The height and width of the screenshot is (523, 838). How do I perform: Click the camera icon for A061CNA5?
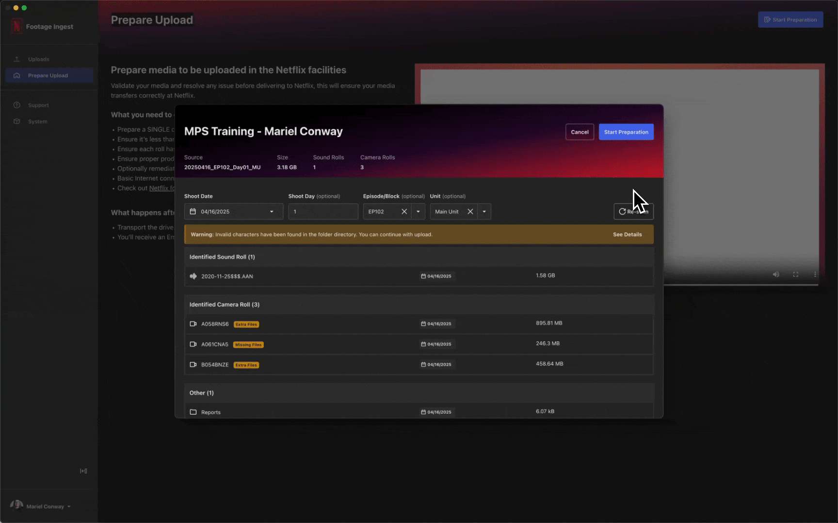(x=193, y=344)
